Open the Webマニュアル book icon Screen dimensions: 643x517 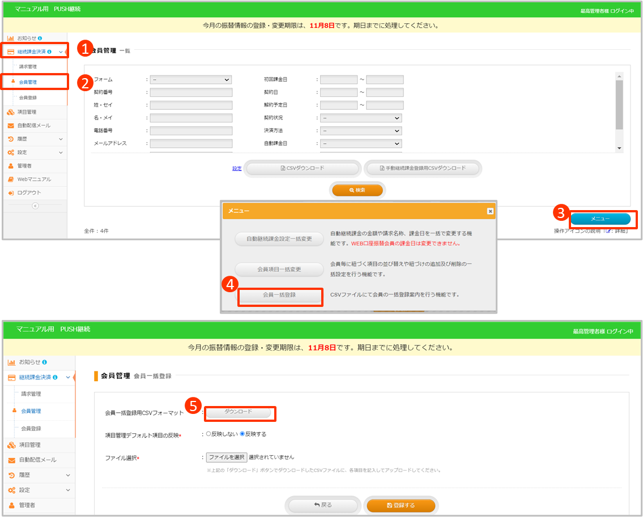(x=11, y=180)
